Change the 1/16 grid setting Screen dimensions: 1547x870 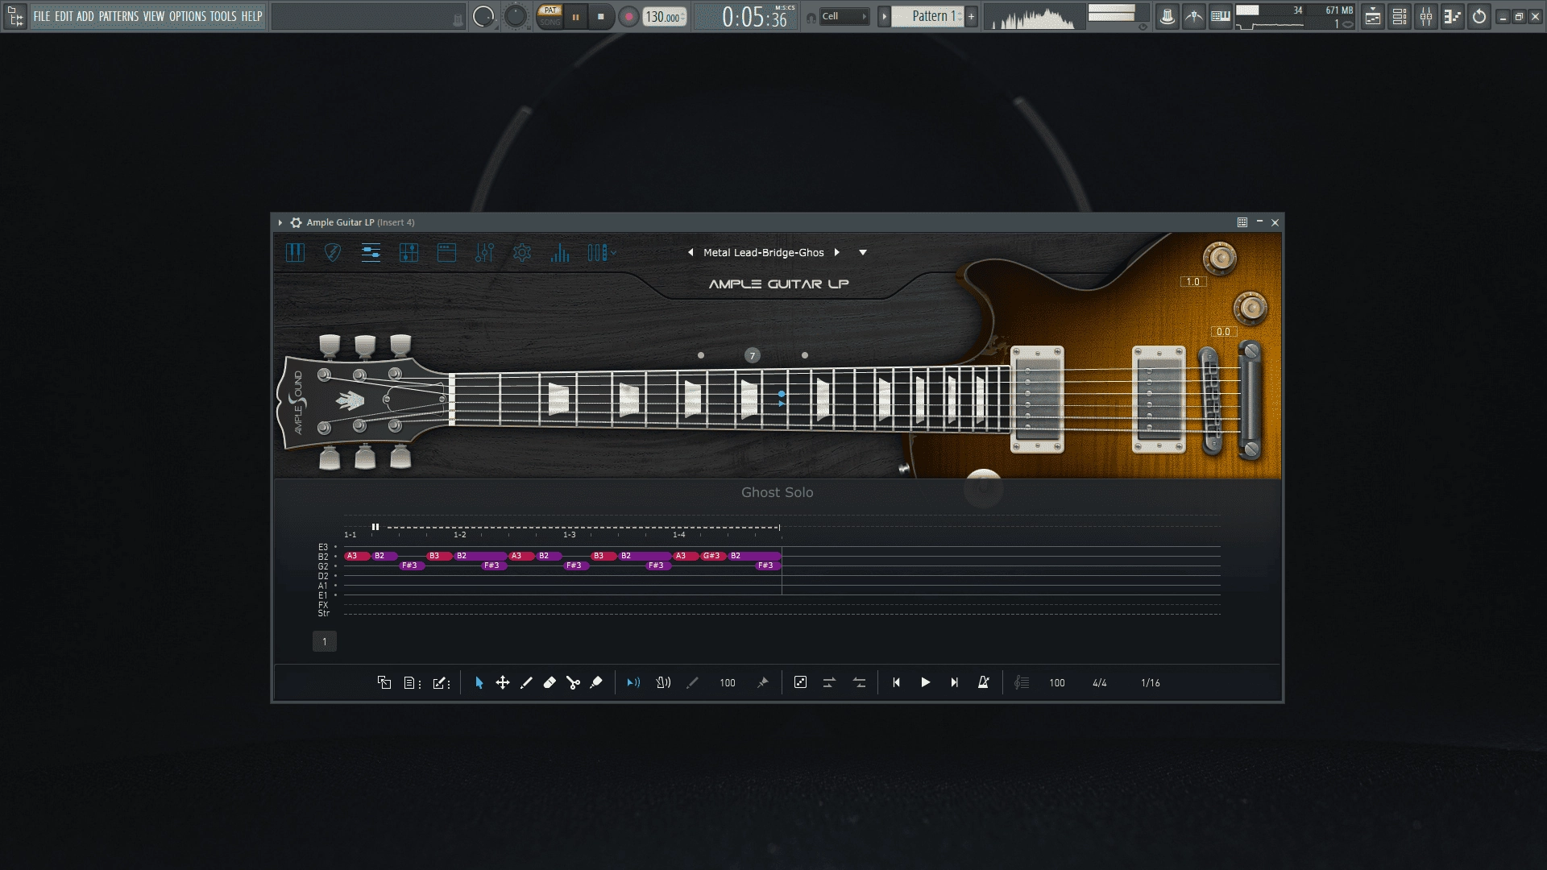1151,683
